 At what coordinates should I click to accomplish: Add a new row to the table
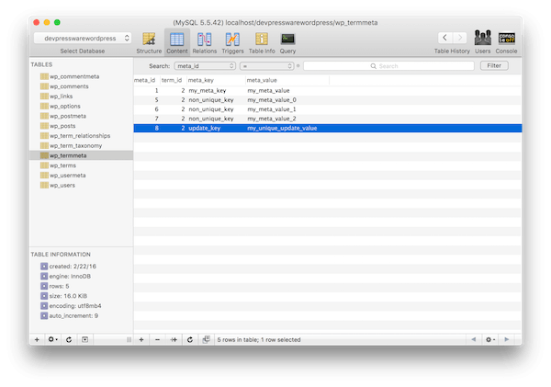point(141,339)
